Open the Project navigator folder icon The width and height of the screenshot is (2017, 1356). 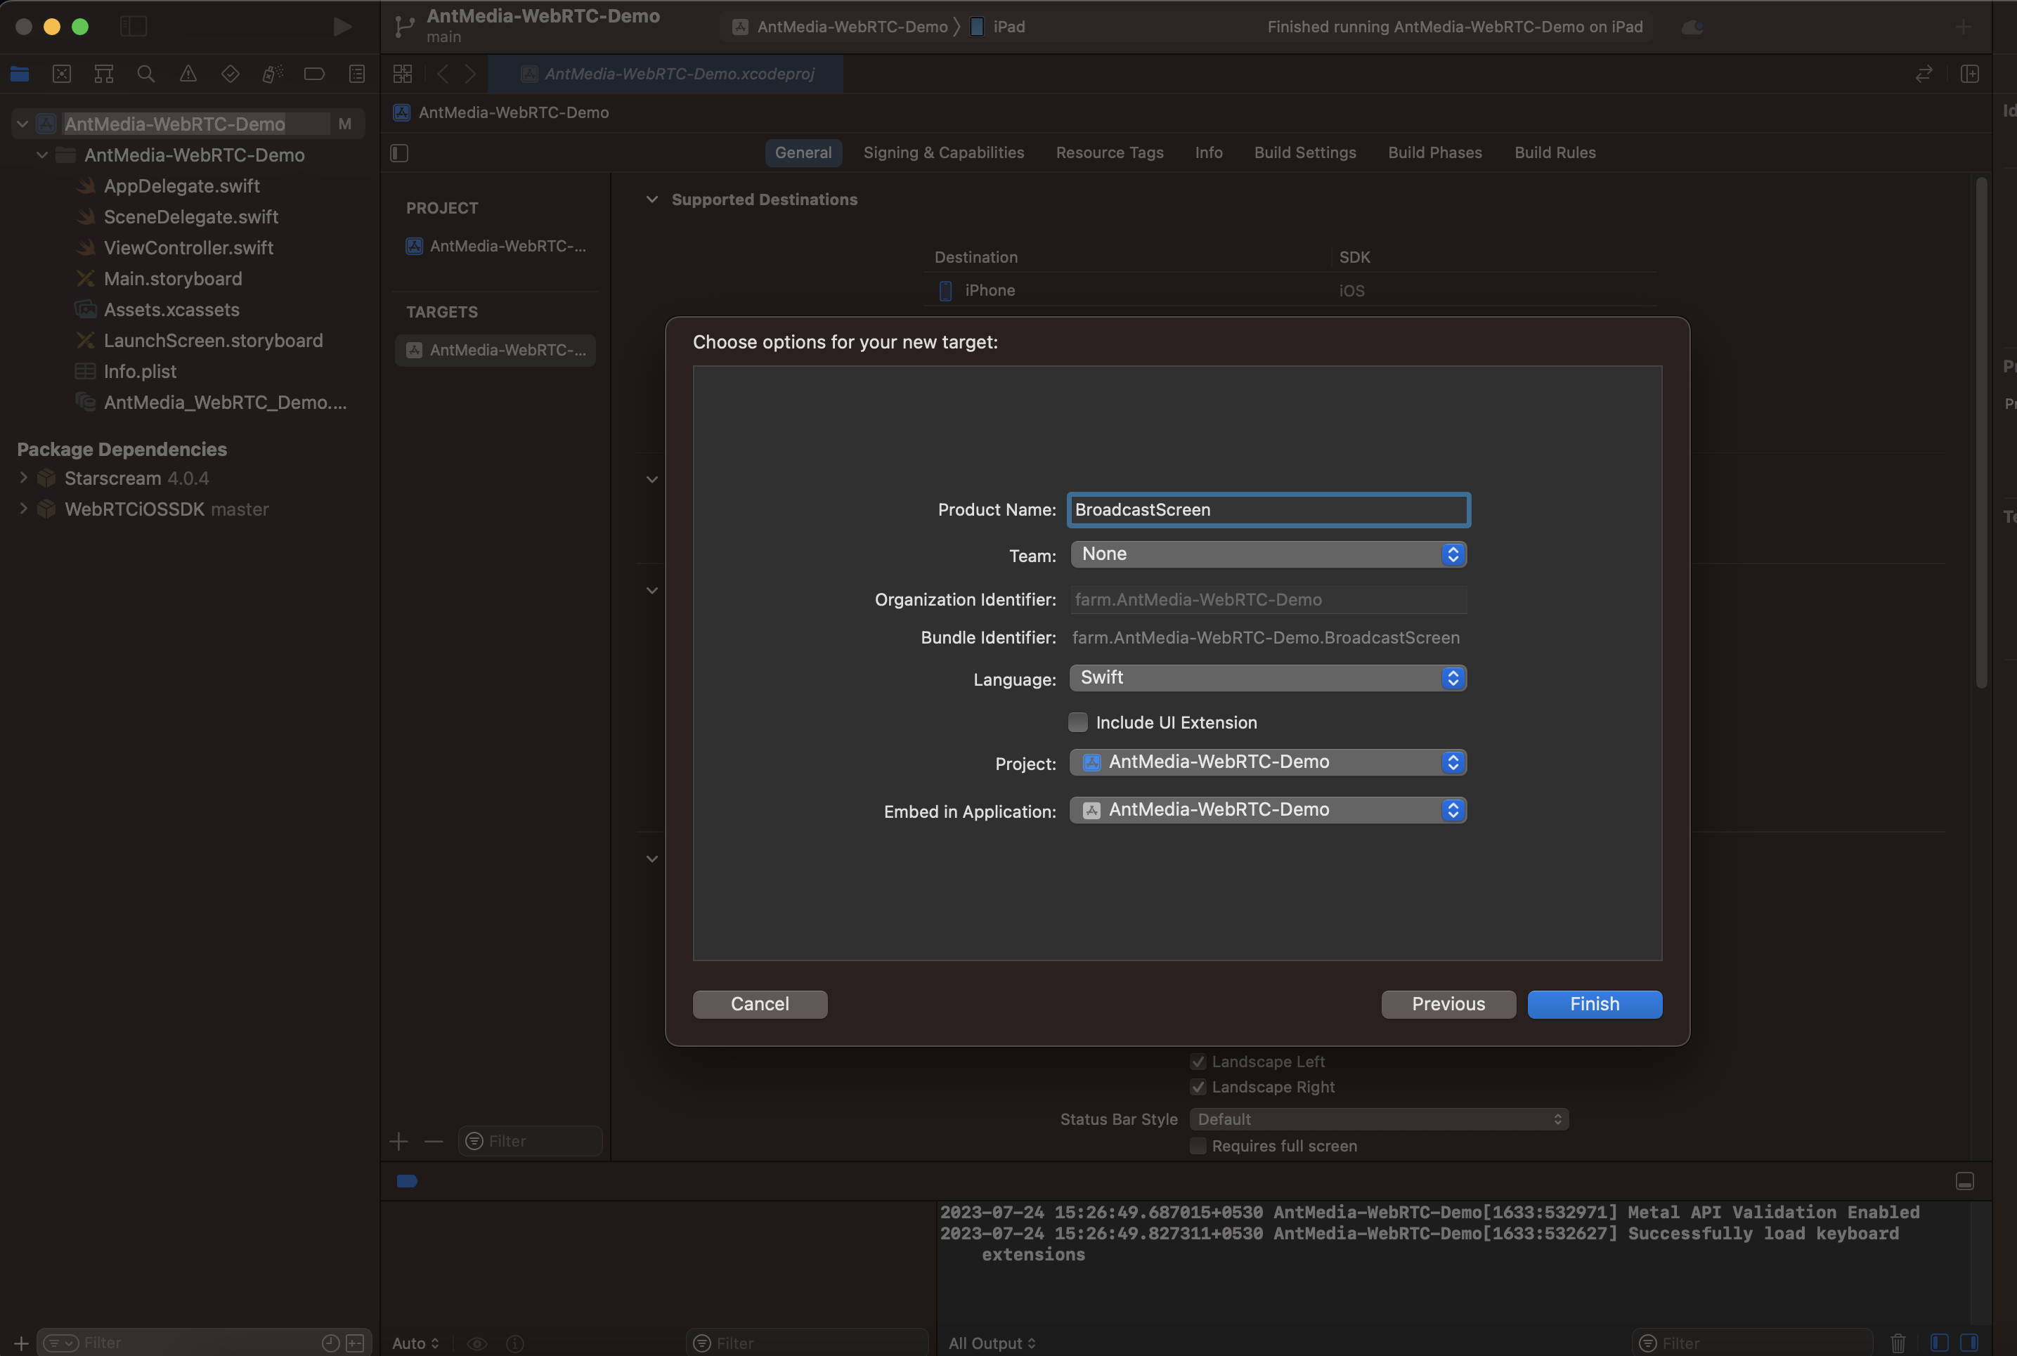(20, 74)
